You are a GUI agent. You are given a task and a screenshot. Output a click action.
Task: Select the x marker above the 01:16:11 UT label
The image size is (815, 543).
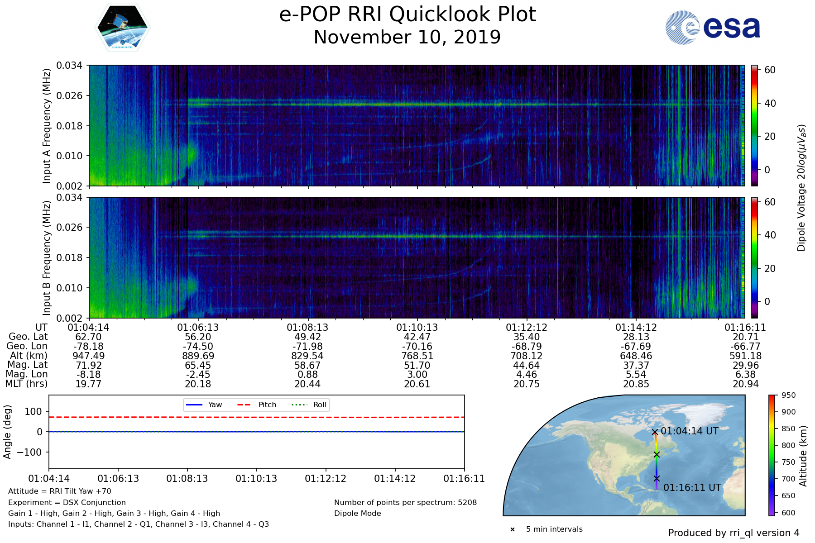coord(657,478)
